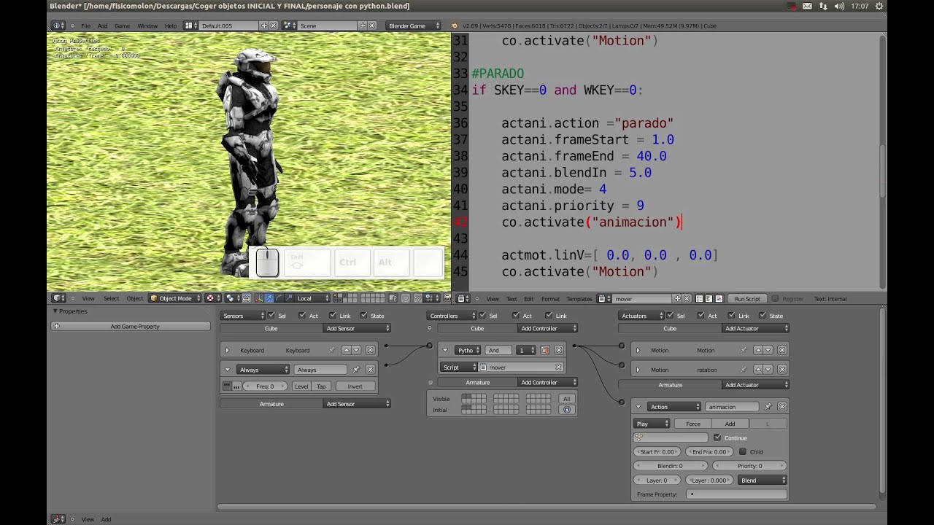Open Blender Game engine dropdown
The width and height of the screenshot is (934, 525).
(414, 26)
